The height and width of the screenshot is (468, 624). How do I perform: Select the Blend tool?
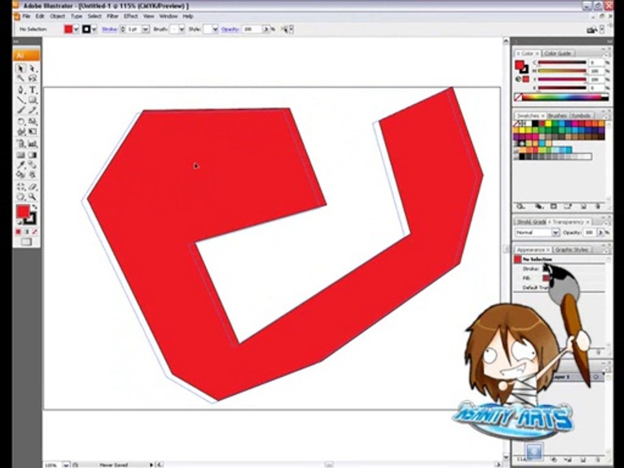(x=32, y=164)
